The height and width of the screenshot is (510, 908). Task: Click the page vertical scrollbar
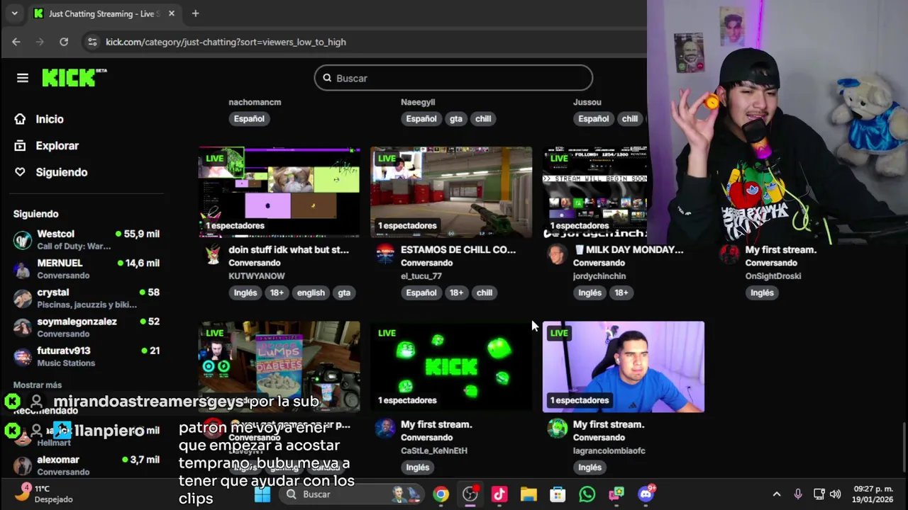point(903,446)
